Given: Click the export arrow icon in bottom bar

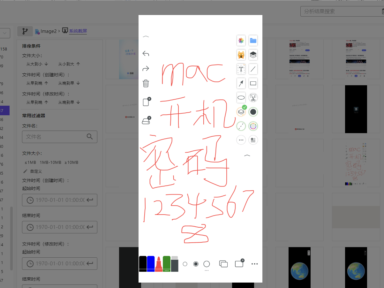Looking at the screenshot, I should (x=239, y=263).
